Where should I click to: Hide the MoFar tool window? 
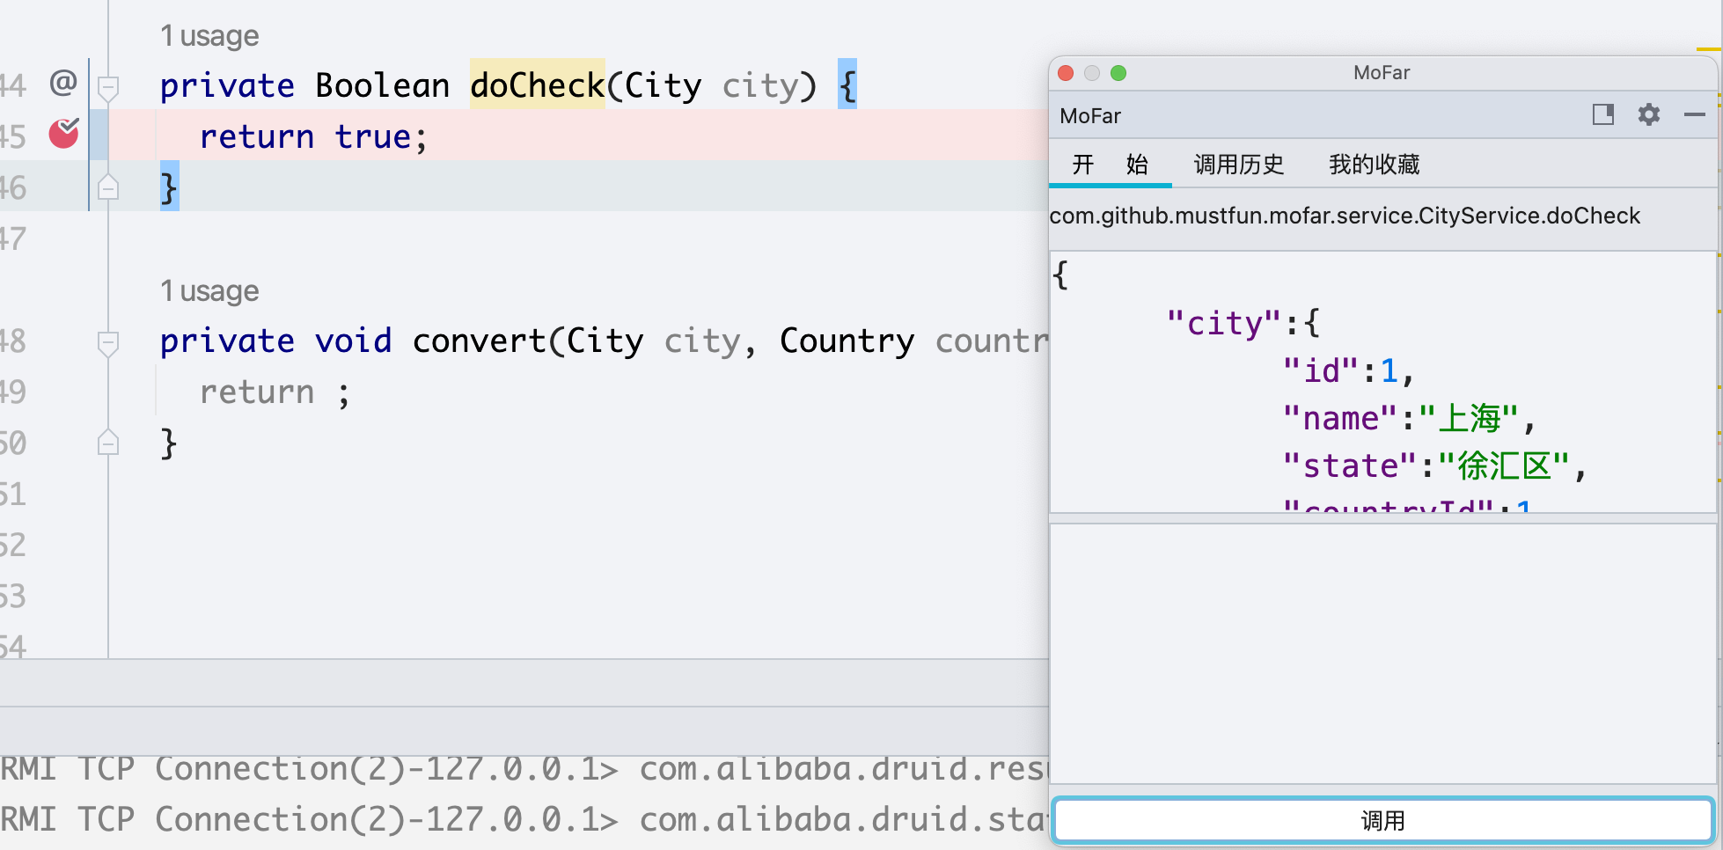(1694, 114)
